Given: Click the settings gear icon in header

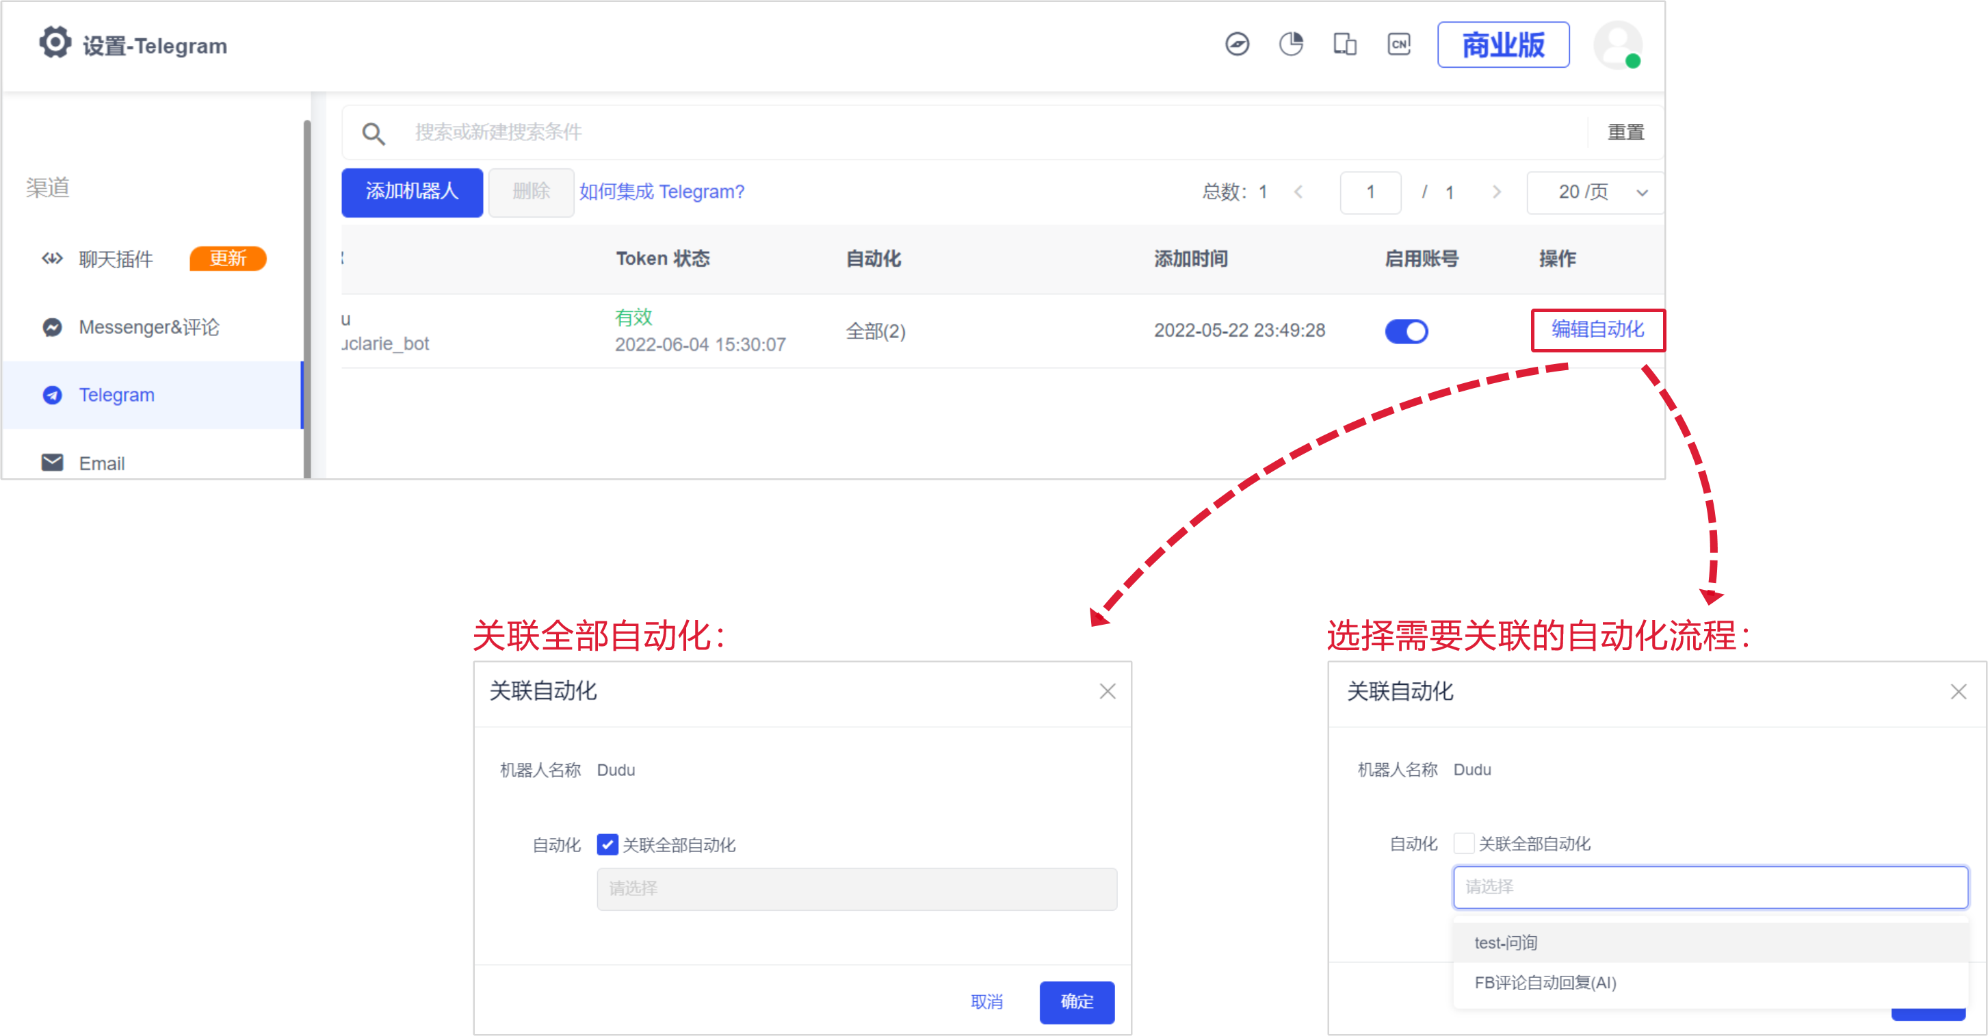Looking at the screenshot, I should [x=55, y=43].
